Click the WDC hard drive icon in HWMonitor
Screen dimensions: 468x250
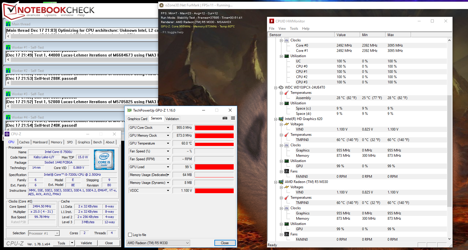click(281, 87)
